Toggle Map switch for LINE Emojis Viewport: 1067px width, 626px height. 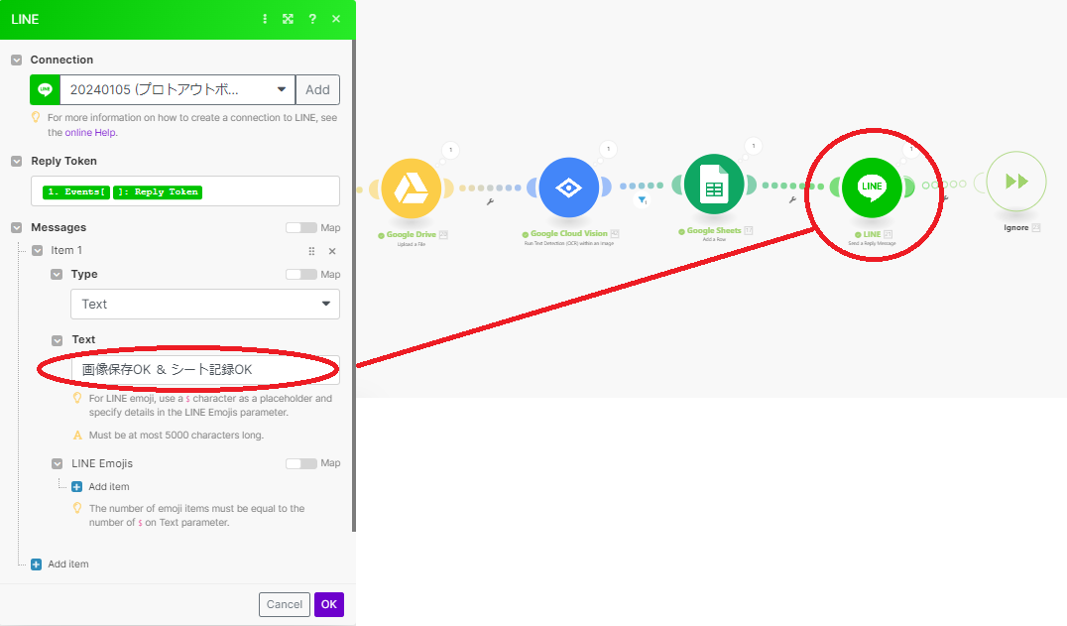pos(301,463)
